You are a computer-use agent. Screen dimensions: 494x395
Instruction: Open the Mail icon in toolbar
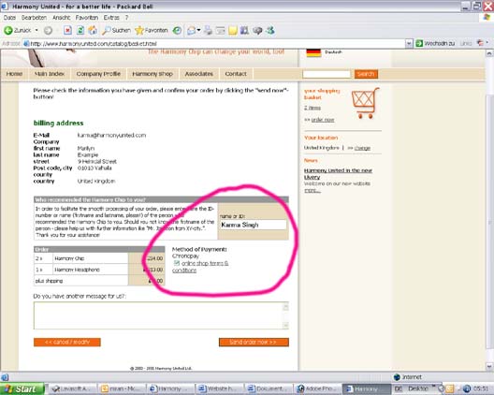pyautogui.click(x=191, y=30)
